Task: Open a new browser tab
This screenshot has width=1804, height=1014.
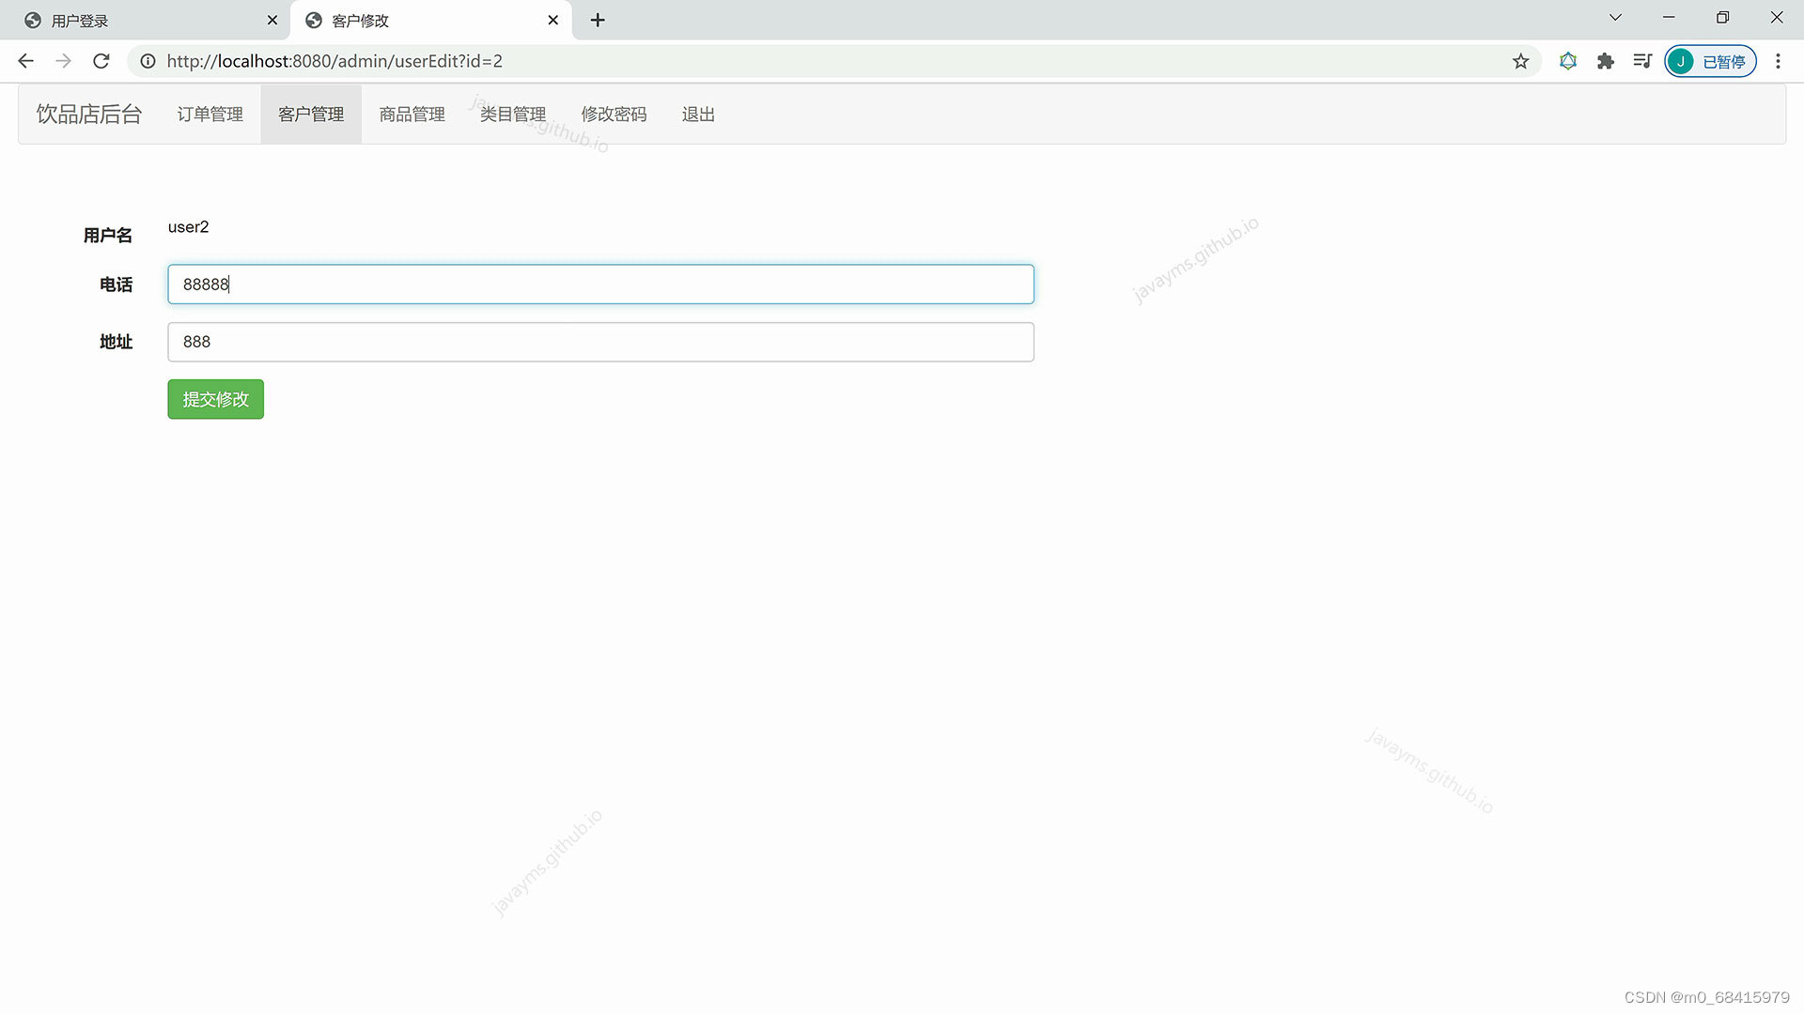Action: [x=598, y=20]
